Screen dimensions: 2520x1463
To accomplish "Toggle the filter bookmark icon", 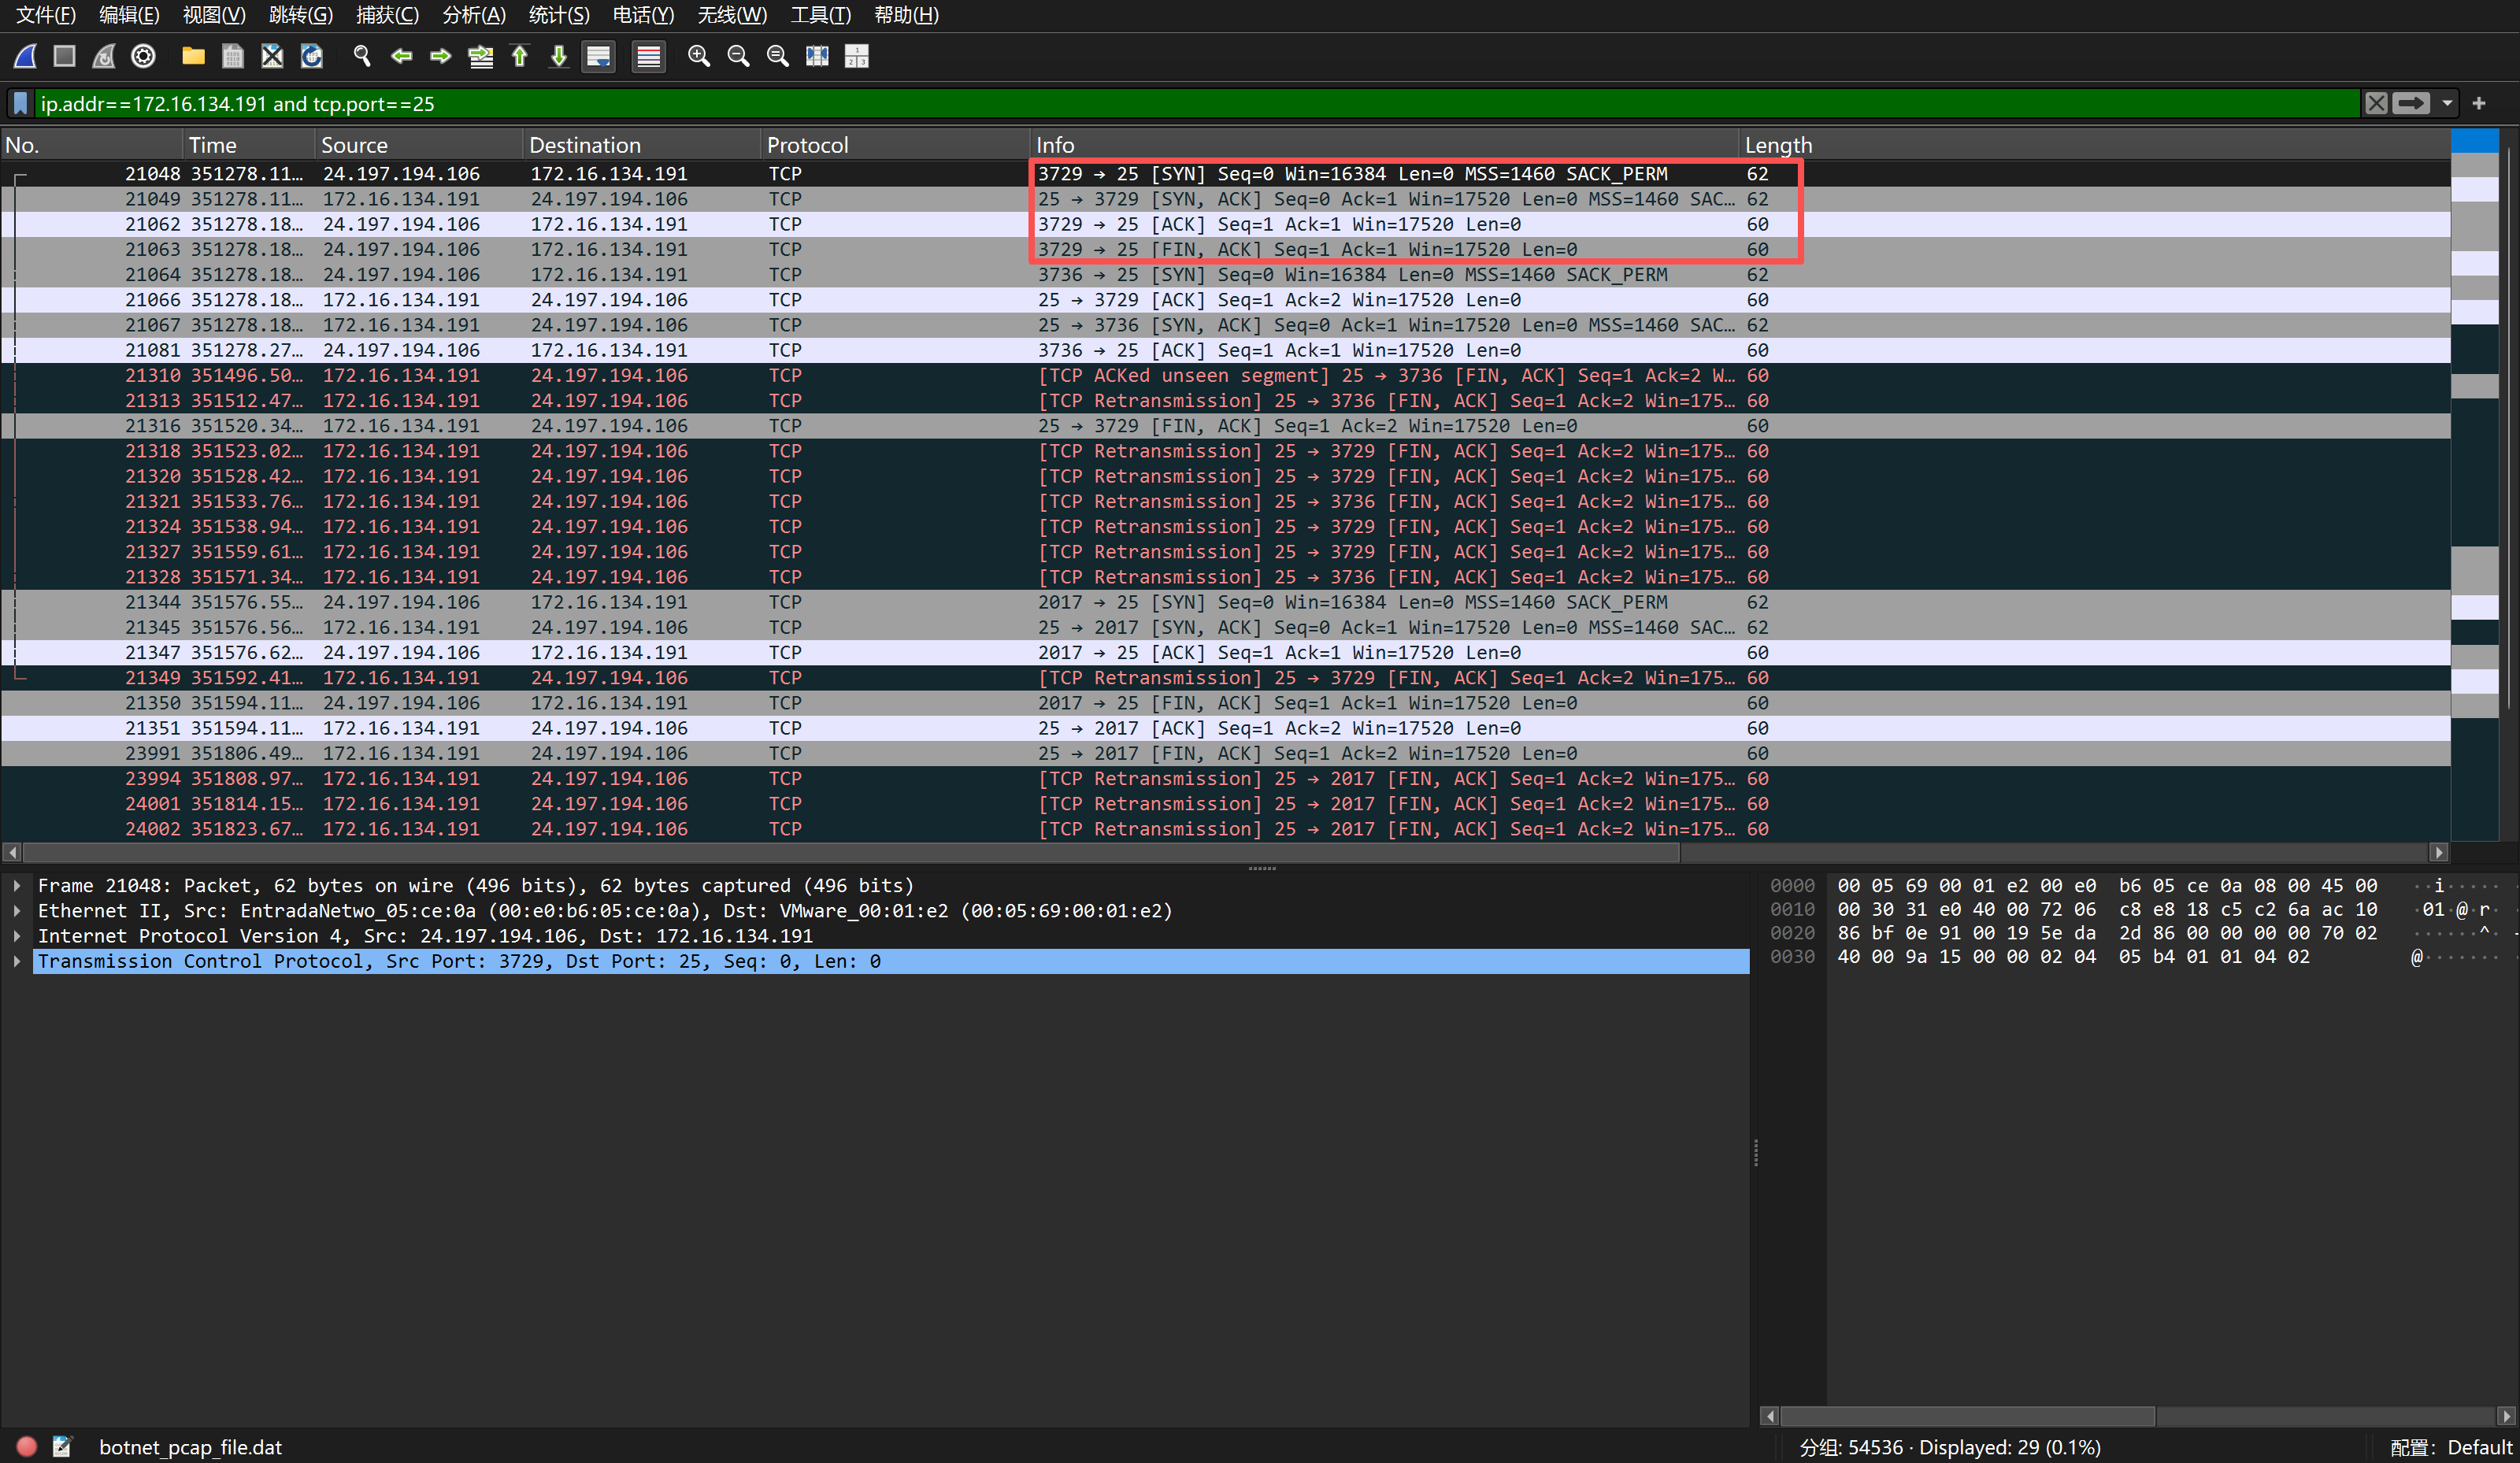I will tap(20, 103).
